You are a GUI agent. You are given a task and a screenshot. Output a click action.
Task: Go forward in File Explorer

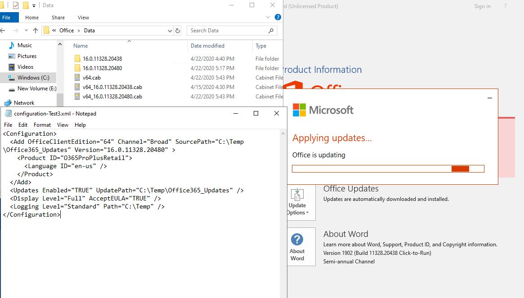click(15, 31)
